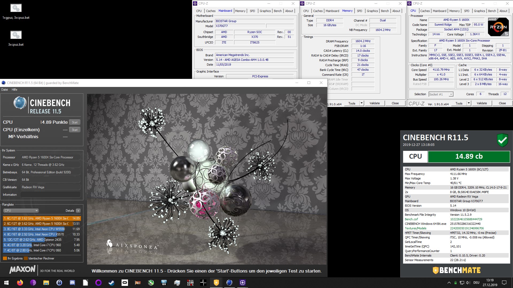This screenshot has width=513, height=288.
Task: Start the CPU (Einzelkern) single-core test
Action: click(x=75, y=130)
